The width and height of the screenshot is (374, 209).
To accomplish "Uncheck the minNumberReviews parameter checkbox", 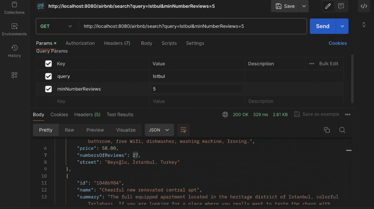I will pyautogui.click(x=48, y=89).
